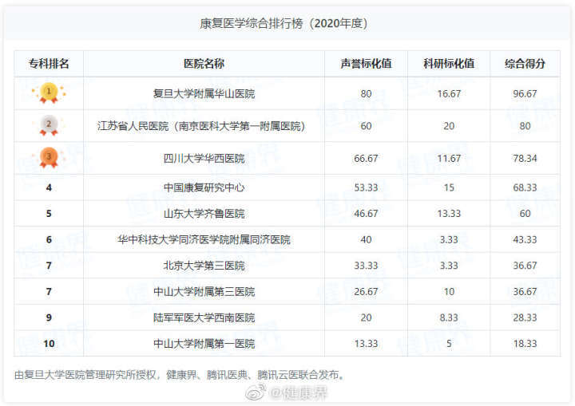The height and width of the screenshot is (406, 575).
Task: Click rank number 10
Action: click(49, 344)
